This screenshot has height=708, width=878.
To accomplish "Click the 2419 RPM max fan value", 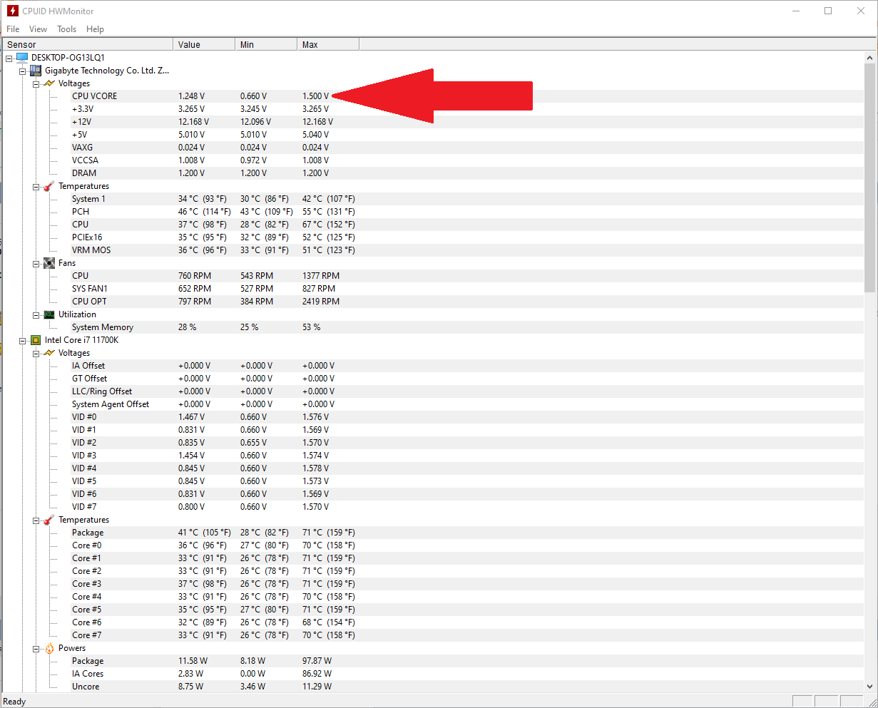I will 321,302.
